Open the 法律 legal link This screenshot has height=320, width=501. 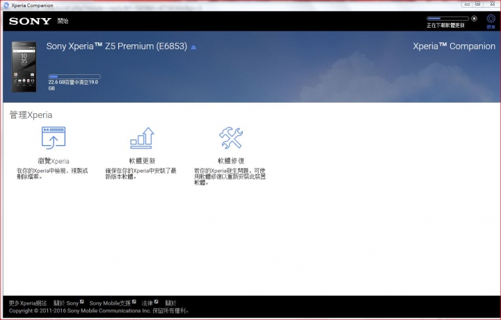click(148, 303)
